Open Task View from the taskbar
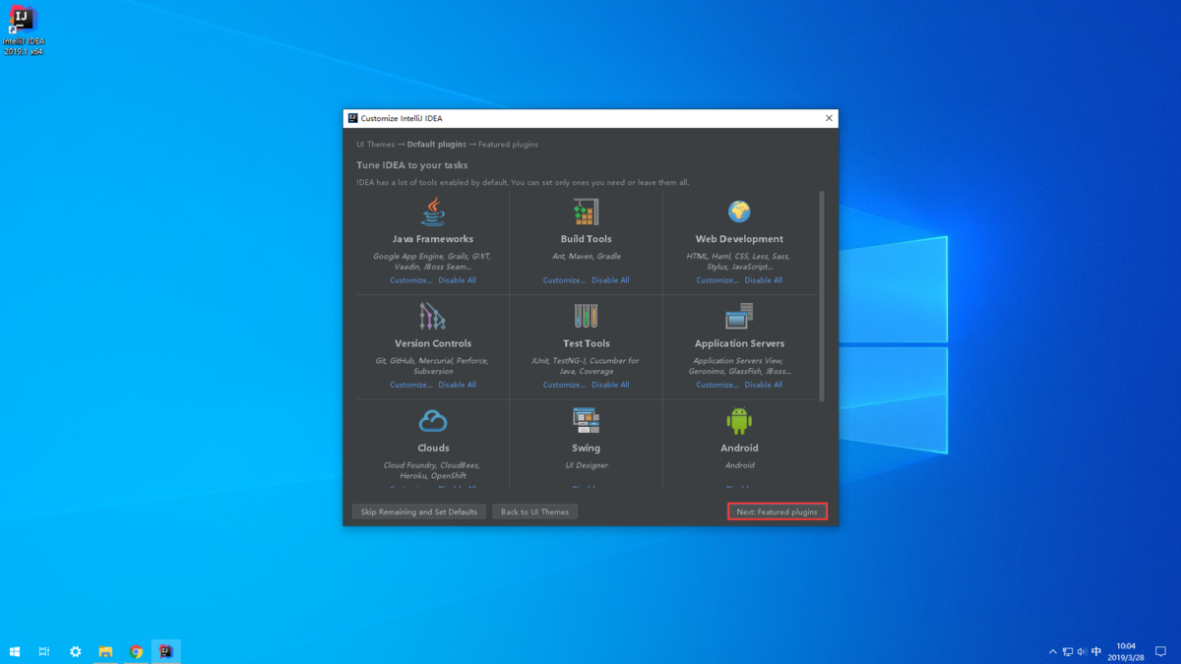This screenshot has height=664, width=1181. point(44,651)
